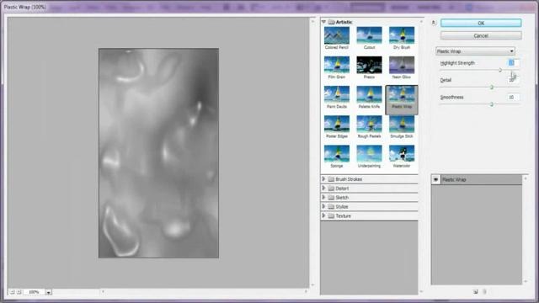Screen dimensions: 539x303
Task: Click the preview horizontal scrollbar
Action: pos(204,292)
